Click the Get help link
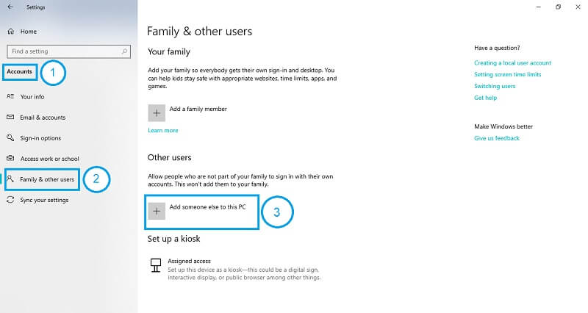This screenshot has height=313, width=588. tap(485, 98)
